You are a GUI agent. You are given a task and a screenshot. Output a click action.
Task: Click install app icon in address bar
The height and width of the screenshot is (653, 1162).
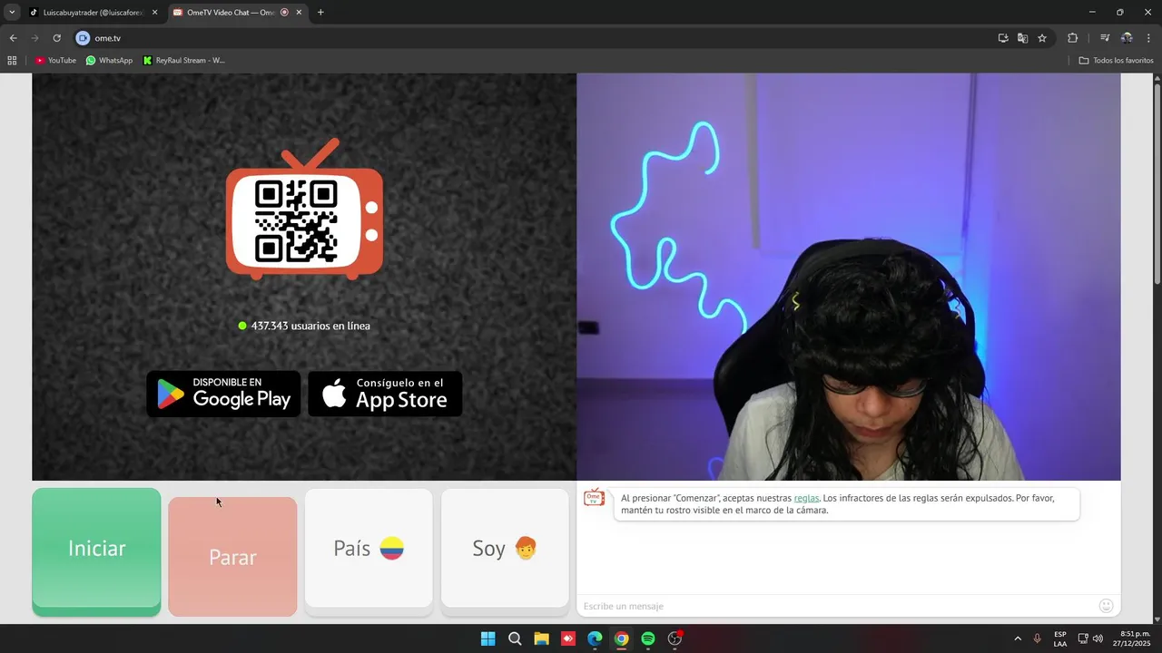[x=1003, y=38]
